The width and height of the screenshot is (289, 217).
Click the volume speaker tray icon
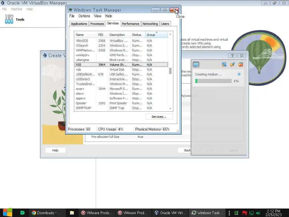[258, 213]
